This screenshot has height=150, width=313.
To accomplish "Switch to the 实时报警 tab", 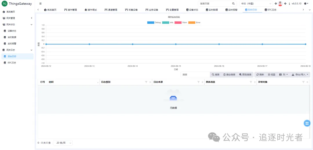I will coord(231,10).
